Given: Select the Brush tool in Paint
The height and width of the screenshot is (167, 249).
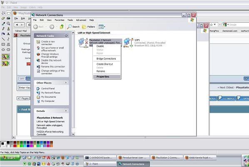Looking at the screenshot, I should click(x=8, y=29).
